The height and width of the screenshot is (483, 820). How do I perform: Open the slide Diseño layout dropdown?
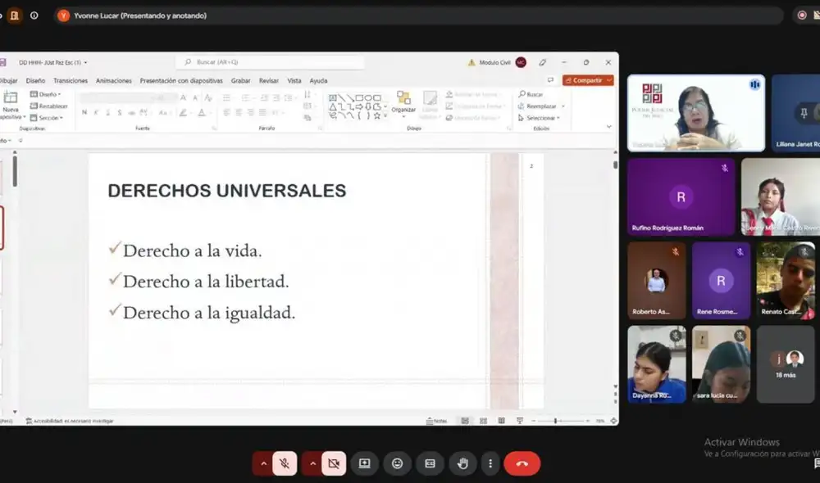click(x=45, y=94)
